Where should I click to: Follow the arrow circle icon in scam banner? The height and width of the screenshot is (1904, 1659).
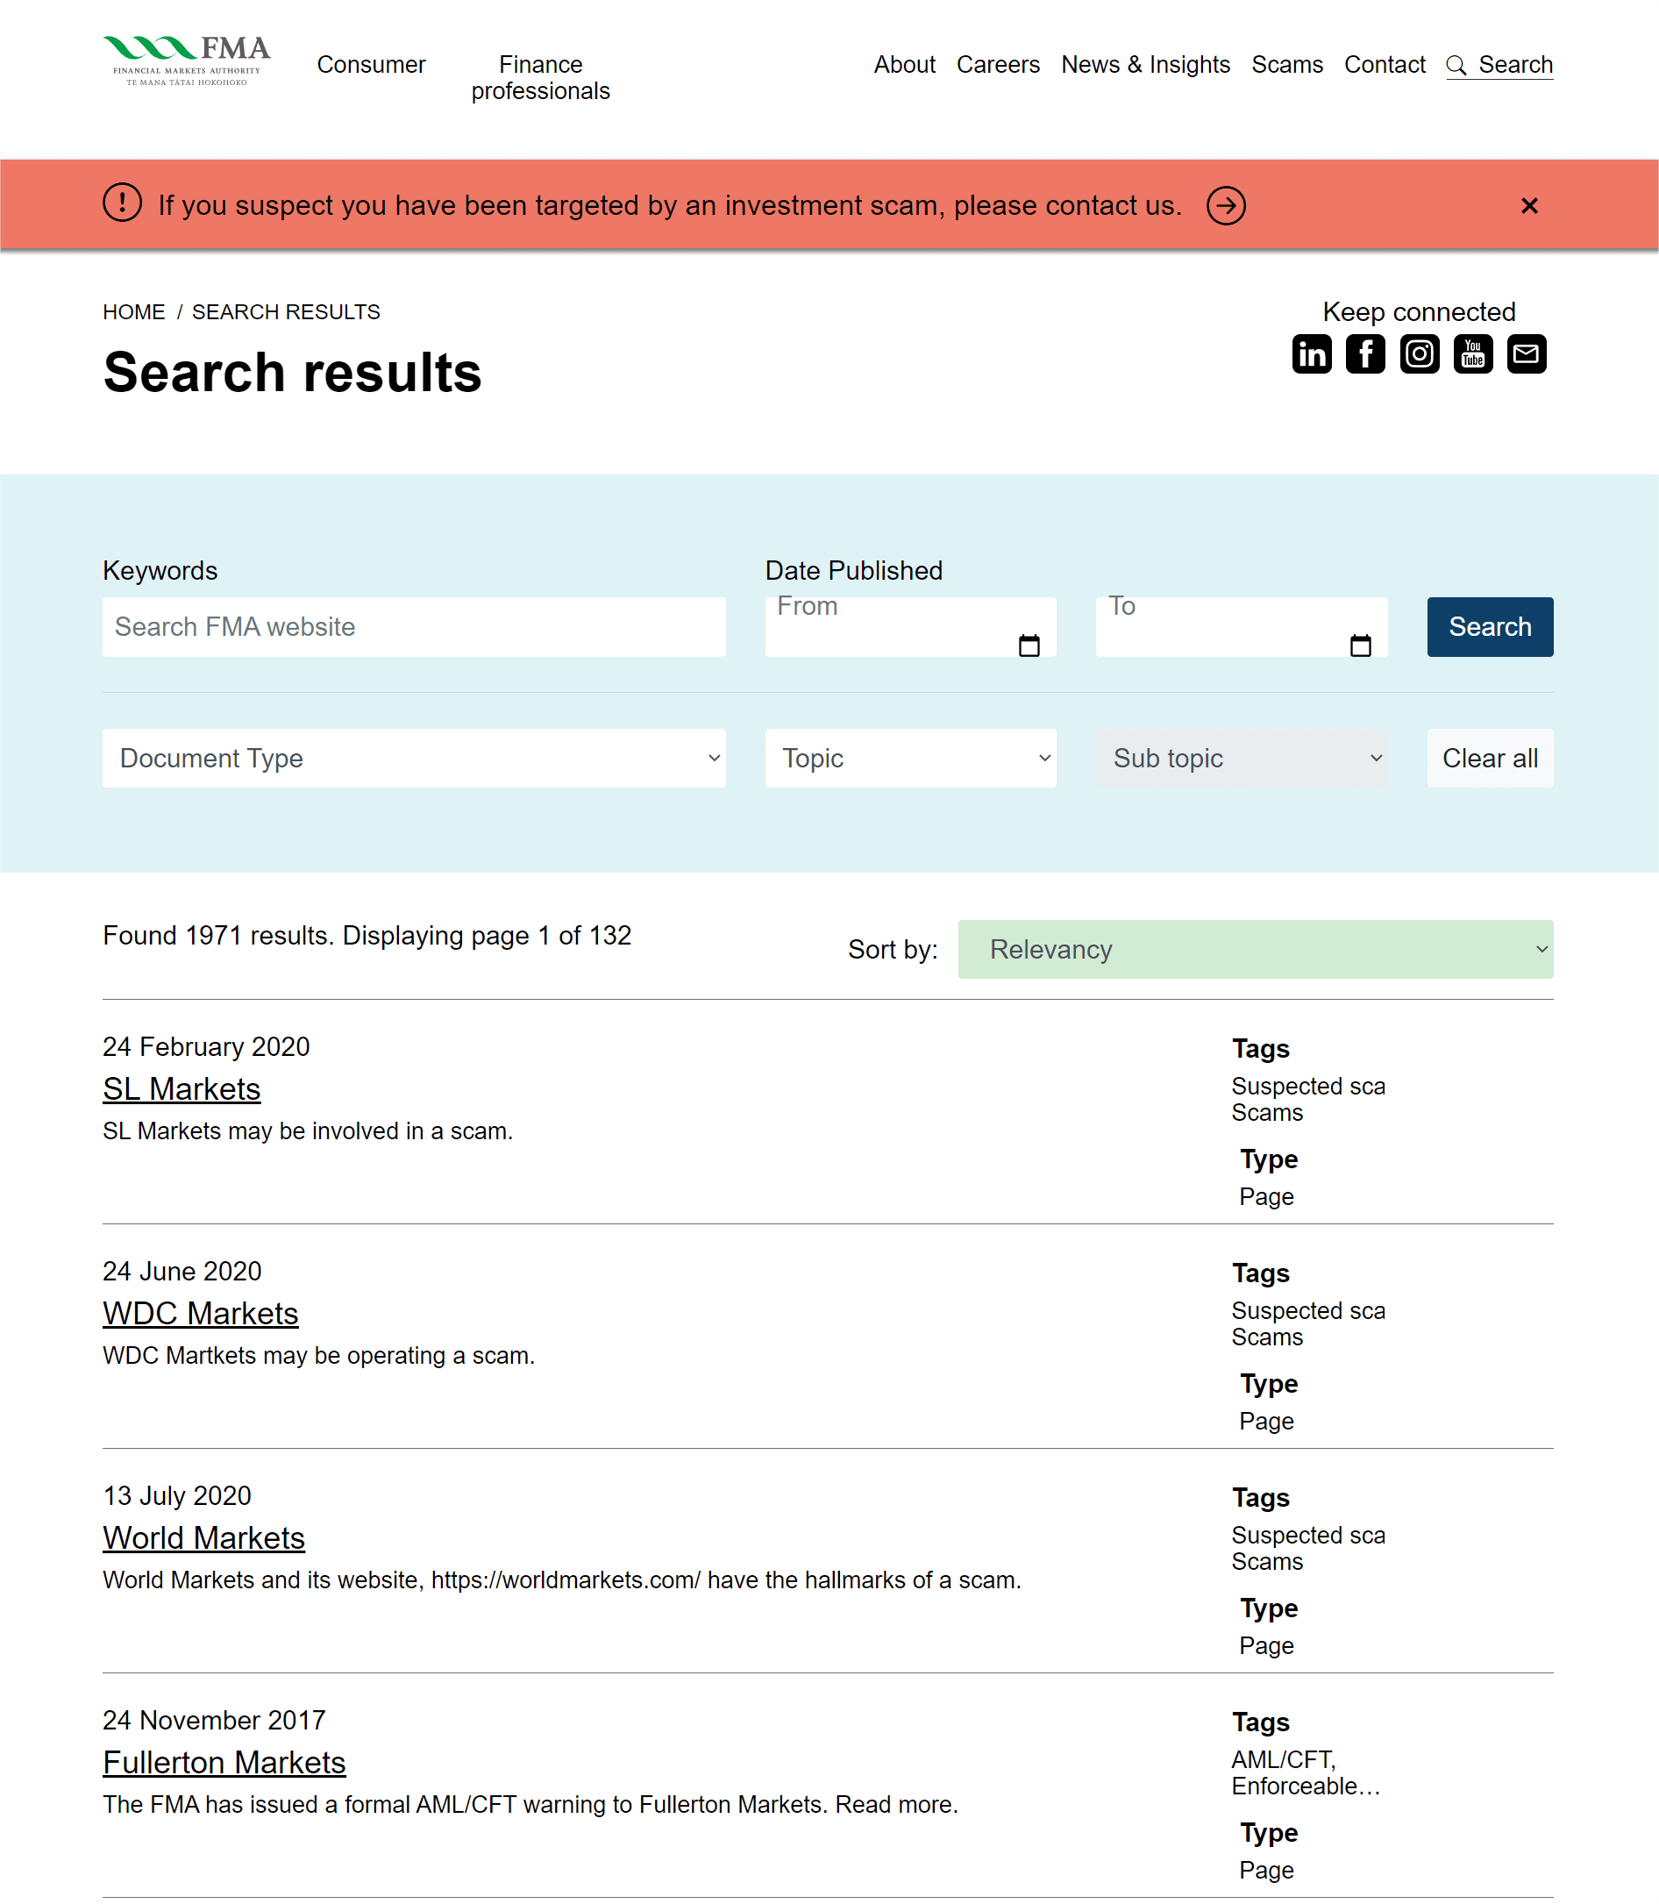pyautogui.click(x=1226, y=205)
